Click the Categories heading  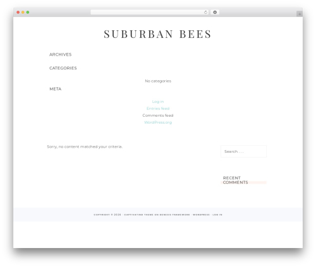[x=63, y=68]
